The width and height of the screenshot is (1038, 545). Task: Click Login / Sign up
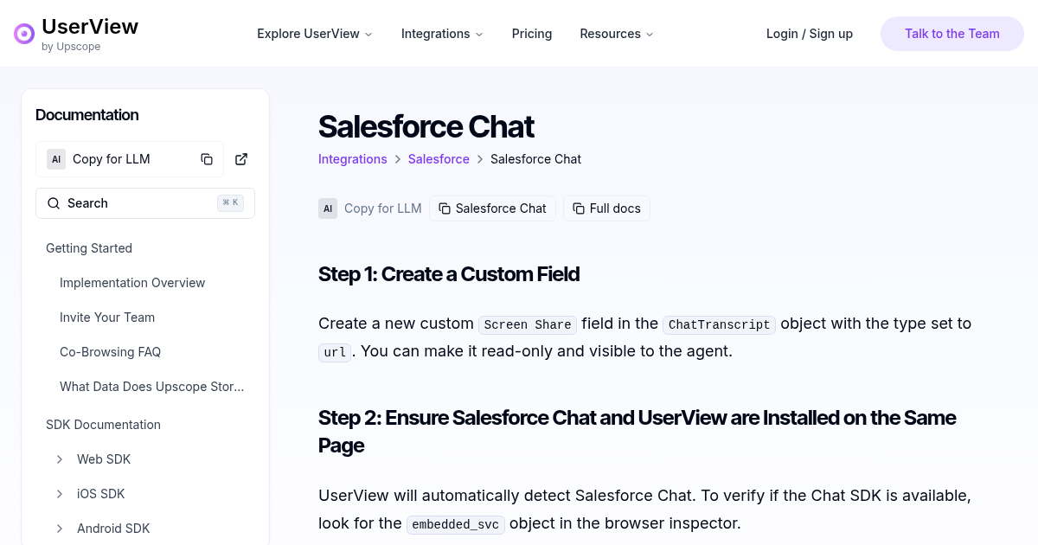click(x=810, y=34)
